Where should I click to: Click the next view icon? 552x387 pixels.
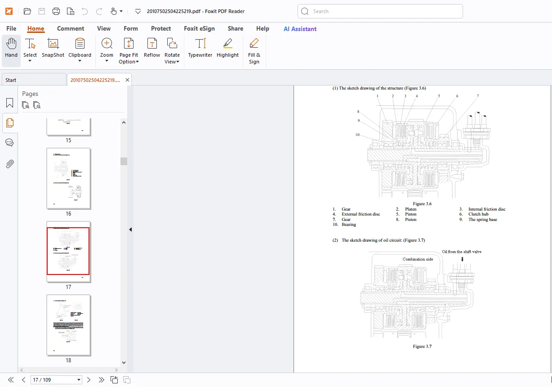(127, 380)
